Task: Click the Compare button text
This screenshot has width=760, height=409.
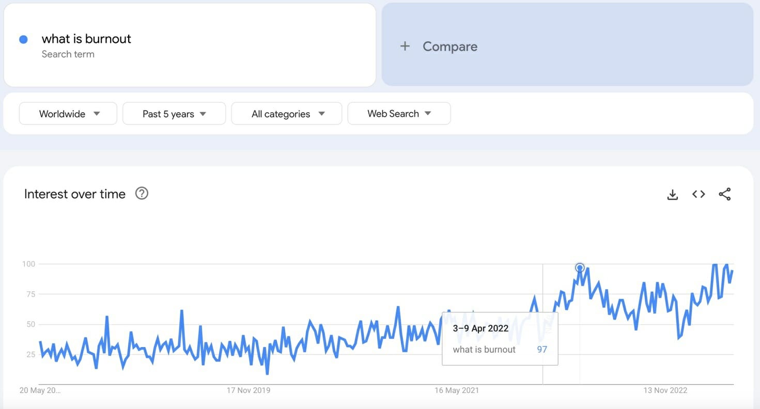Action: (449, 46)
